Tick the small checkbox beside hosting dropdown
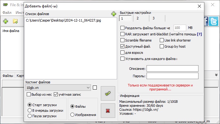220x124 pixels. pyautogui.click(x=95, y=88)
